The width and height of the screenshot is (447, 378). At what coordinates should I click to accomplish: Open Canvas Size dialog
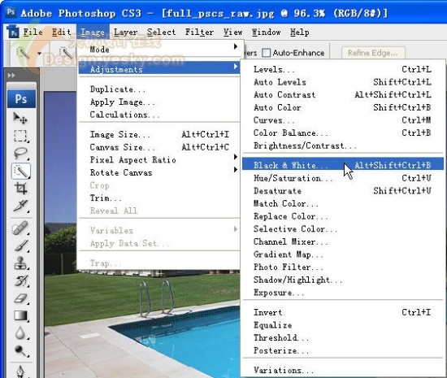pos(158,147)
